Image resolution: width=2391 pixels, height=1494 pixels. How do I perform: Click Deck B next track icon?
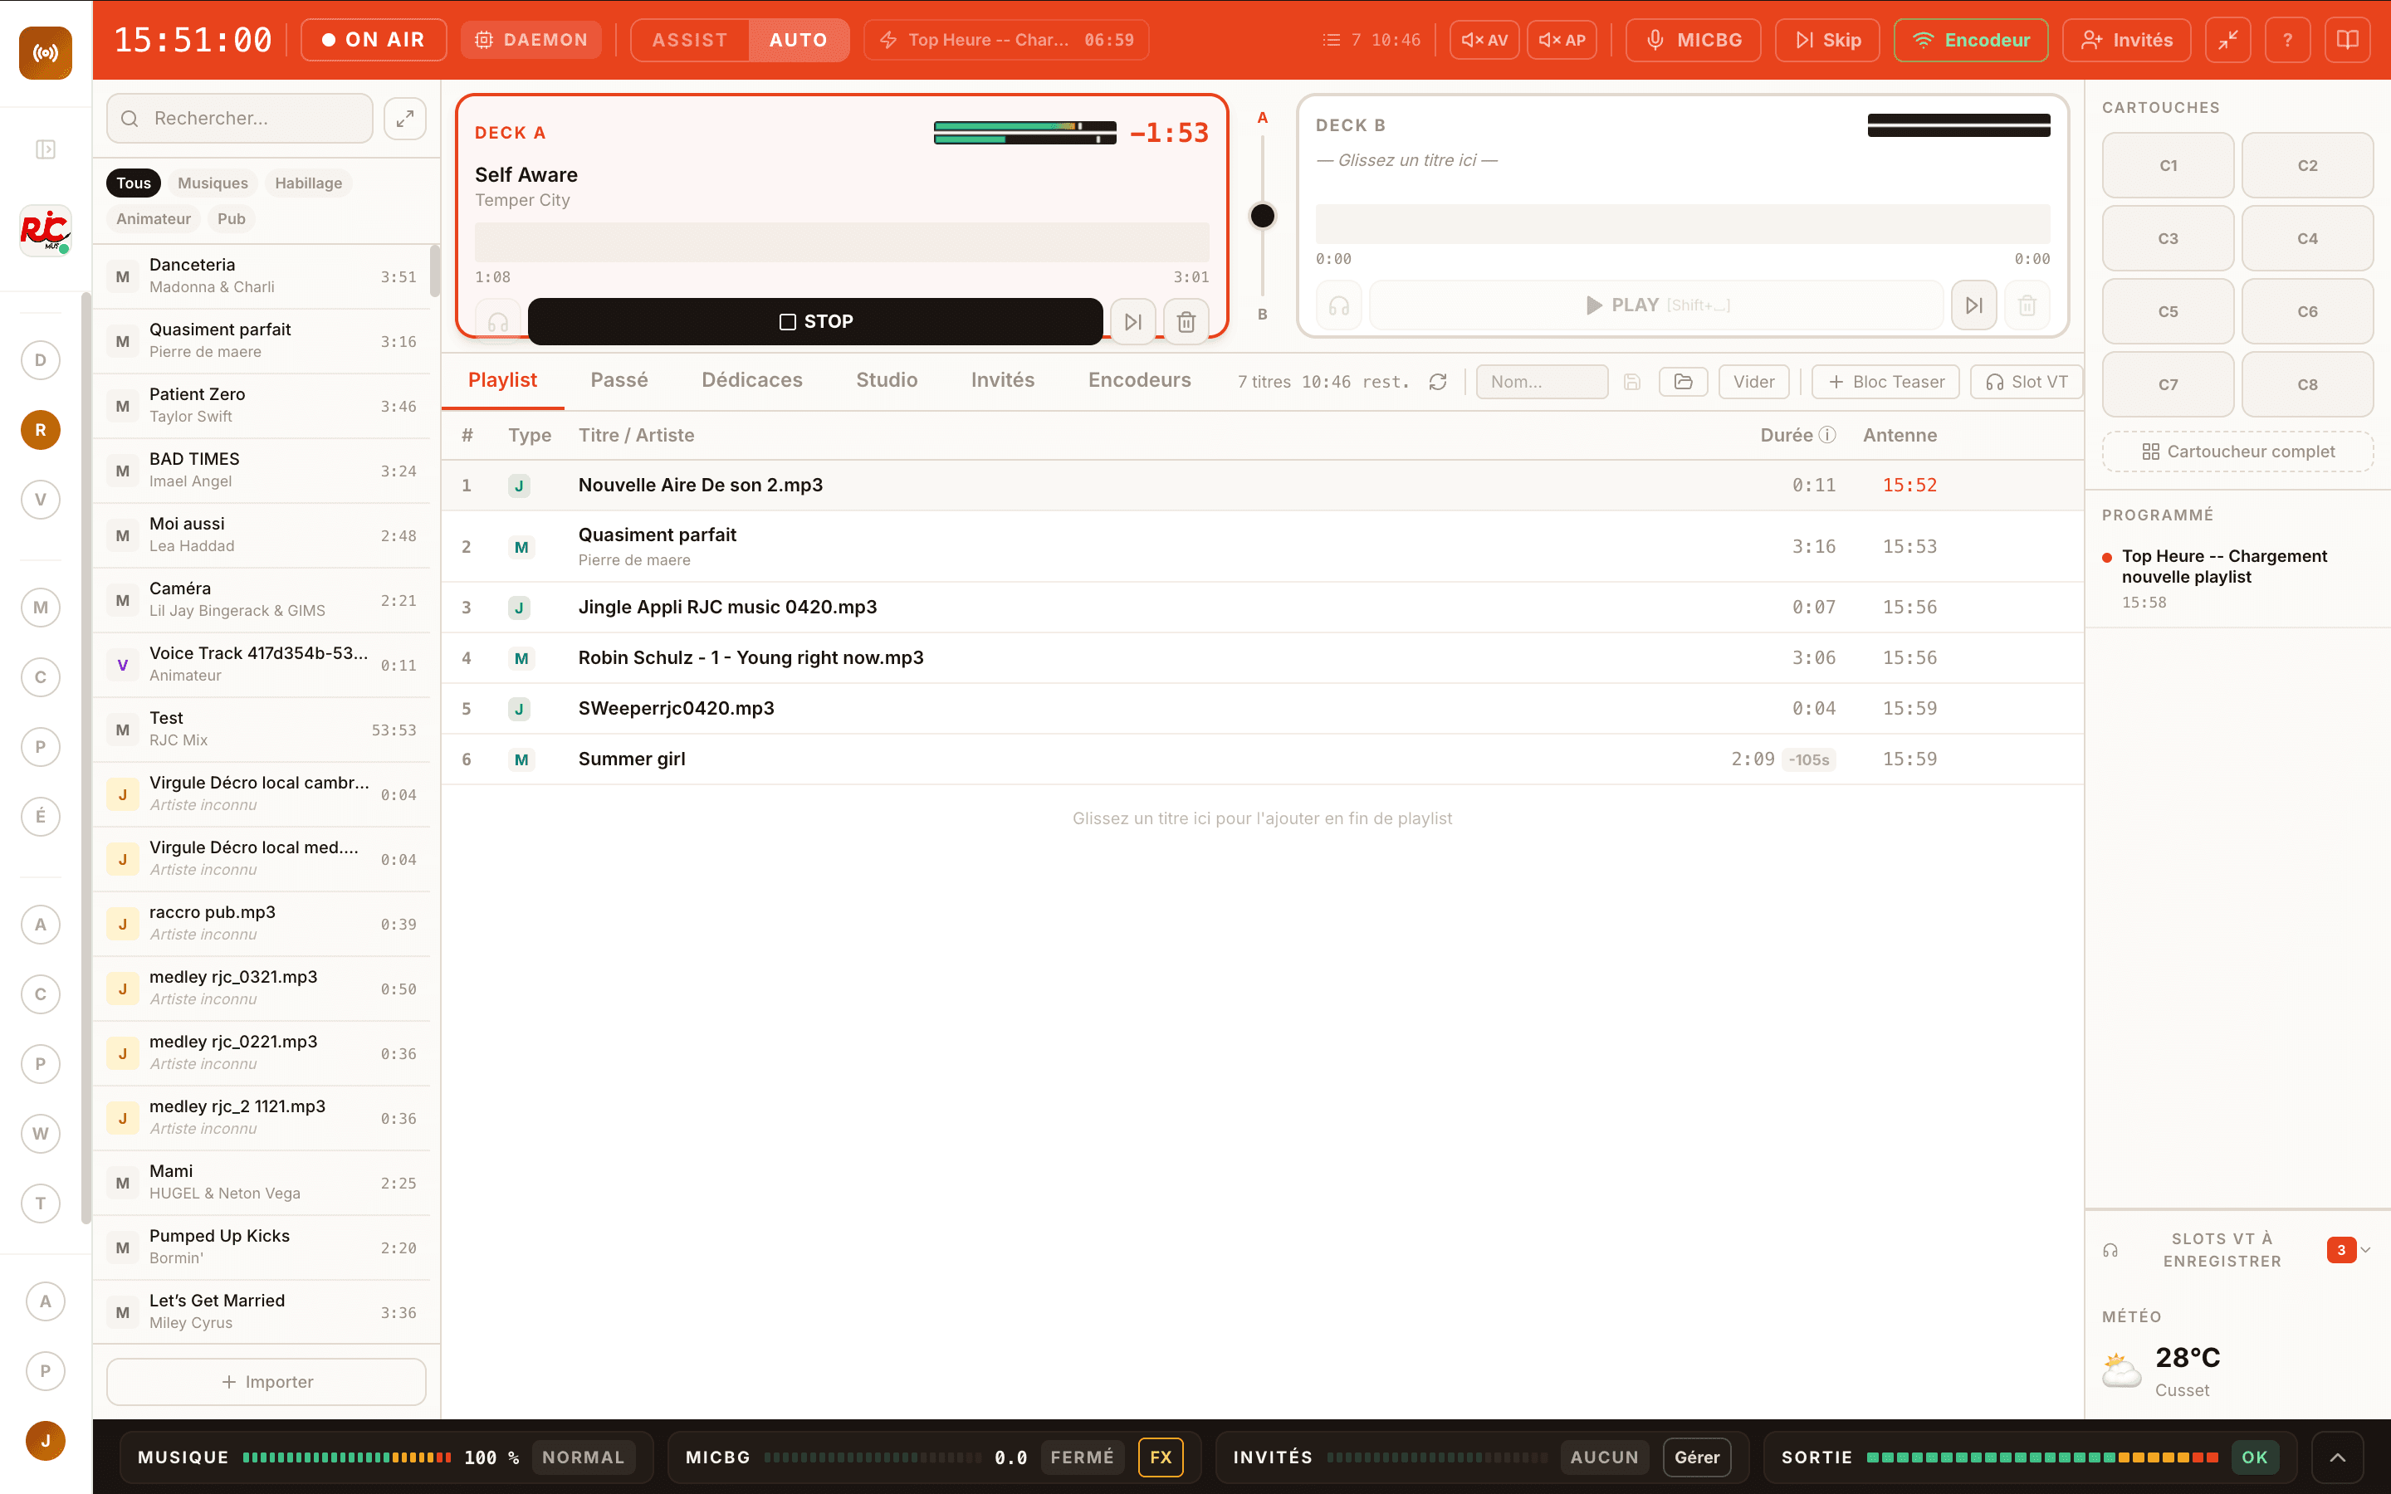[1974, 305]
